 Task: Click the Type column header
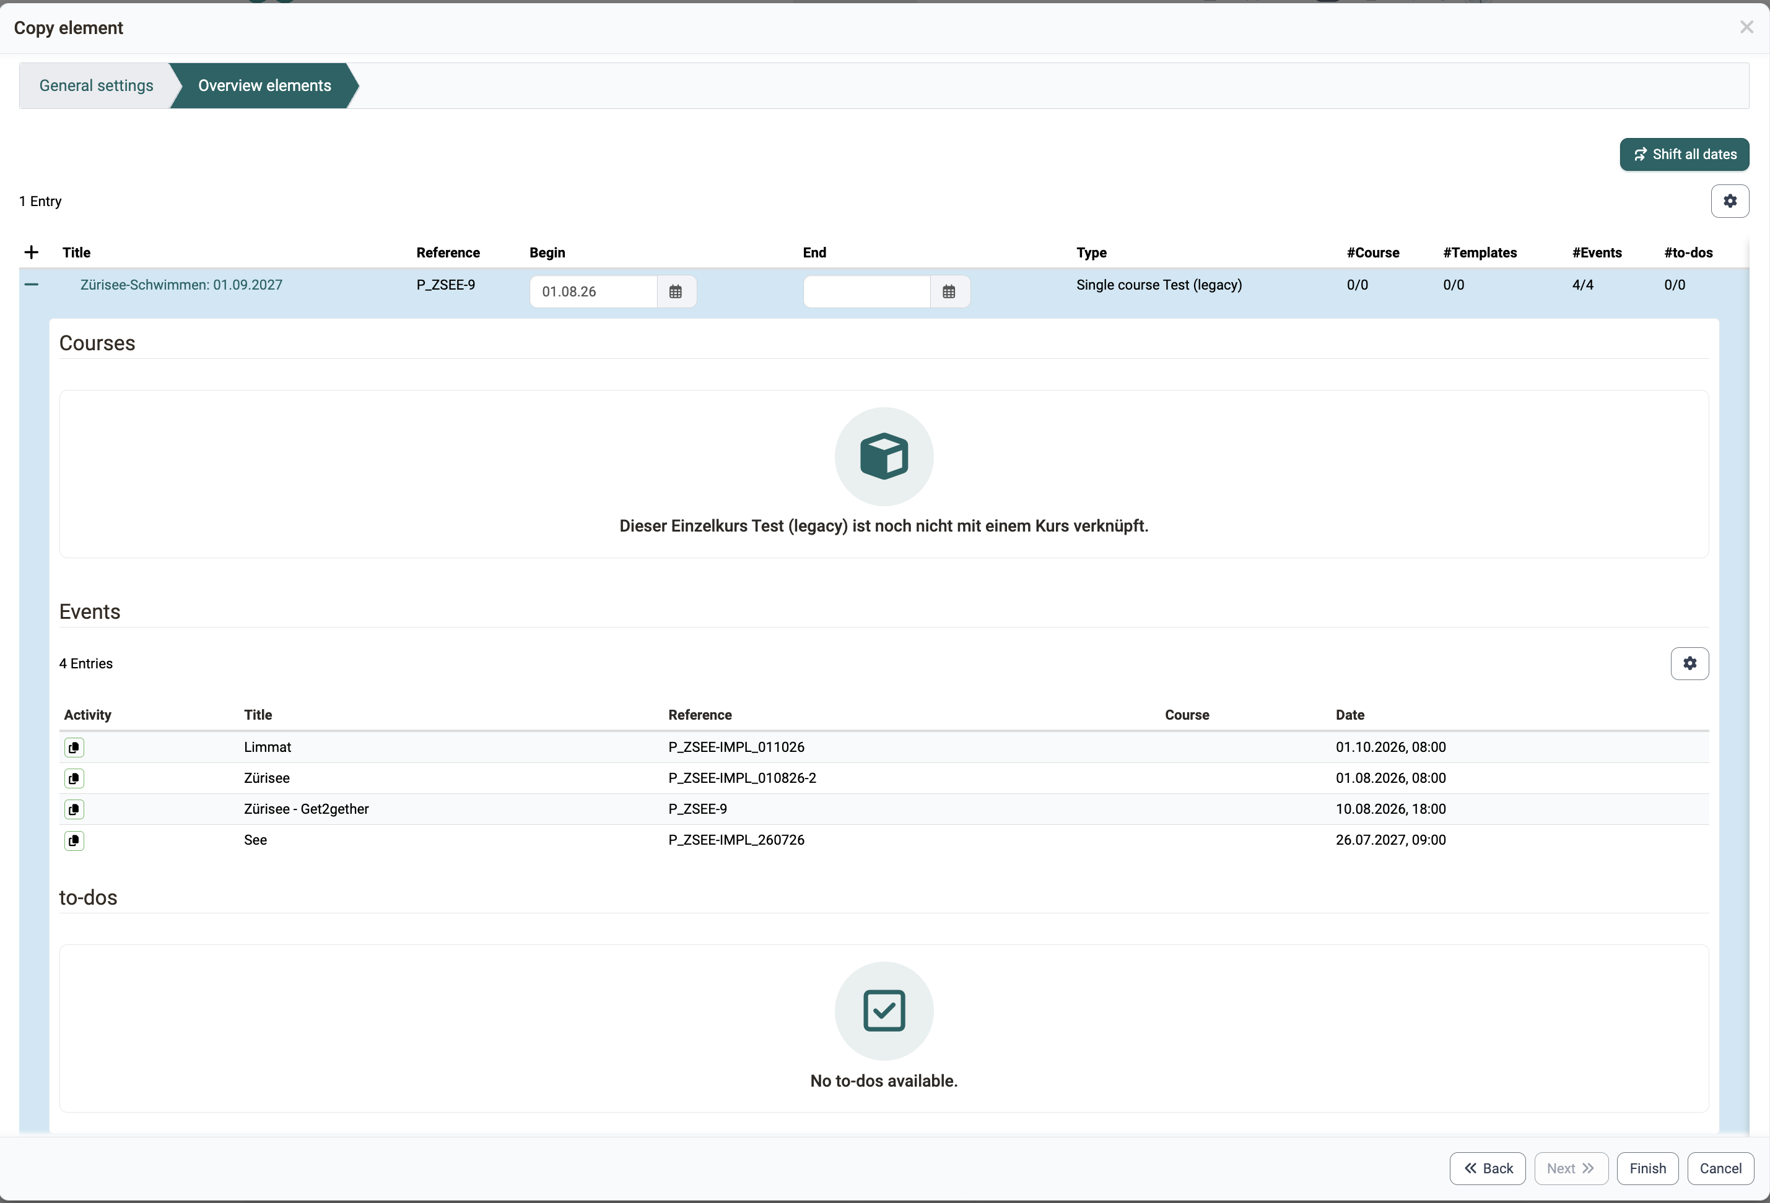[1091, 252]
